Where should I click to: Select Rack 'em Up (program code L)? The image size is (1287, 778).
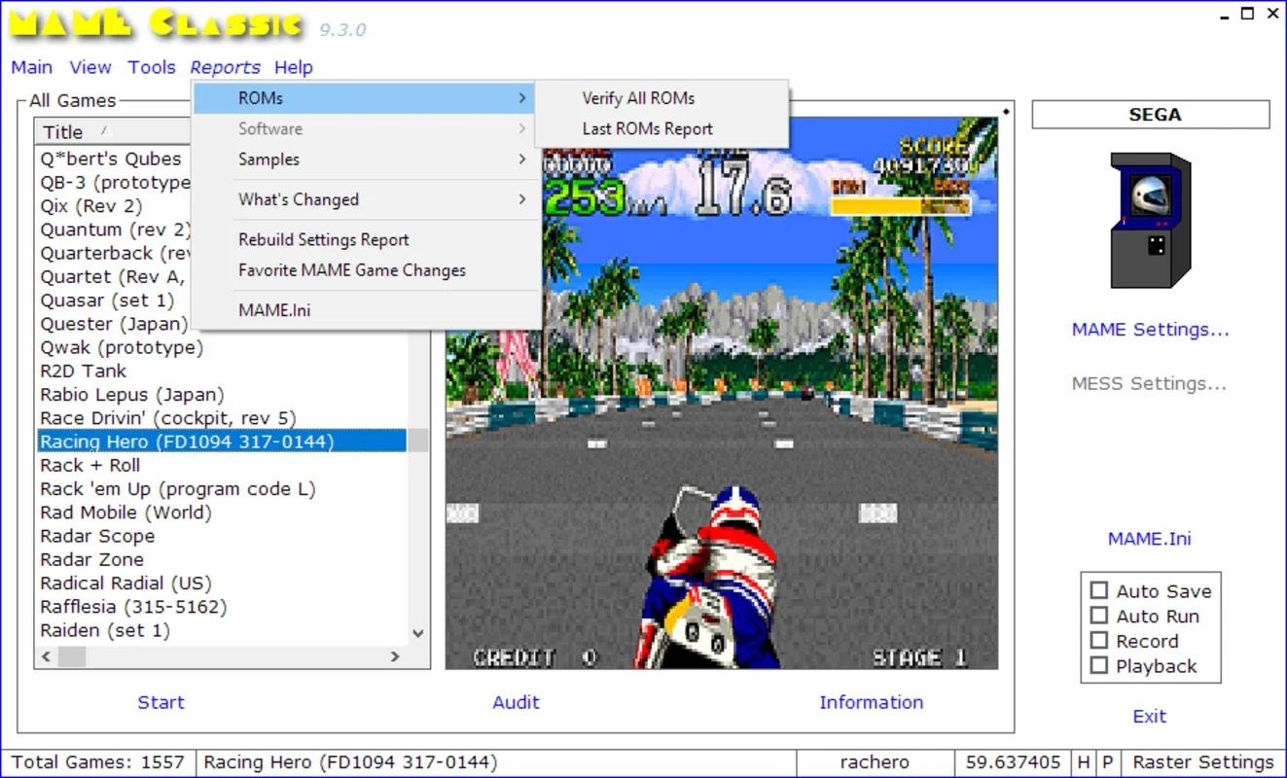point(178,489)
